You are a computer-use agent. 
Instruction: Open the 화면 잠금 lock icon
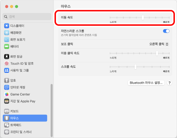pos(7,56)
